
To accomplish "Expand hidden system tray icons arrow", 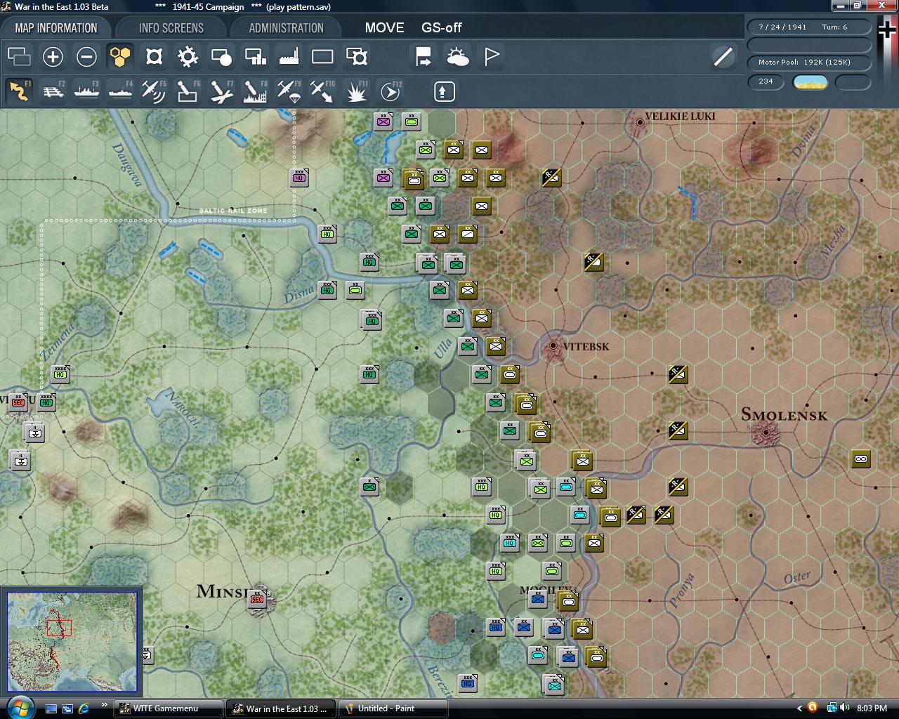I will (x=799, y=708).
